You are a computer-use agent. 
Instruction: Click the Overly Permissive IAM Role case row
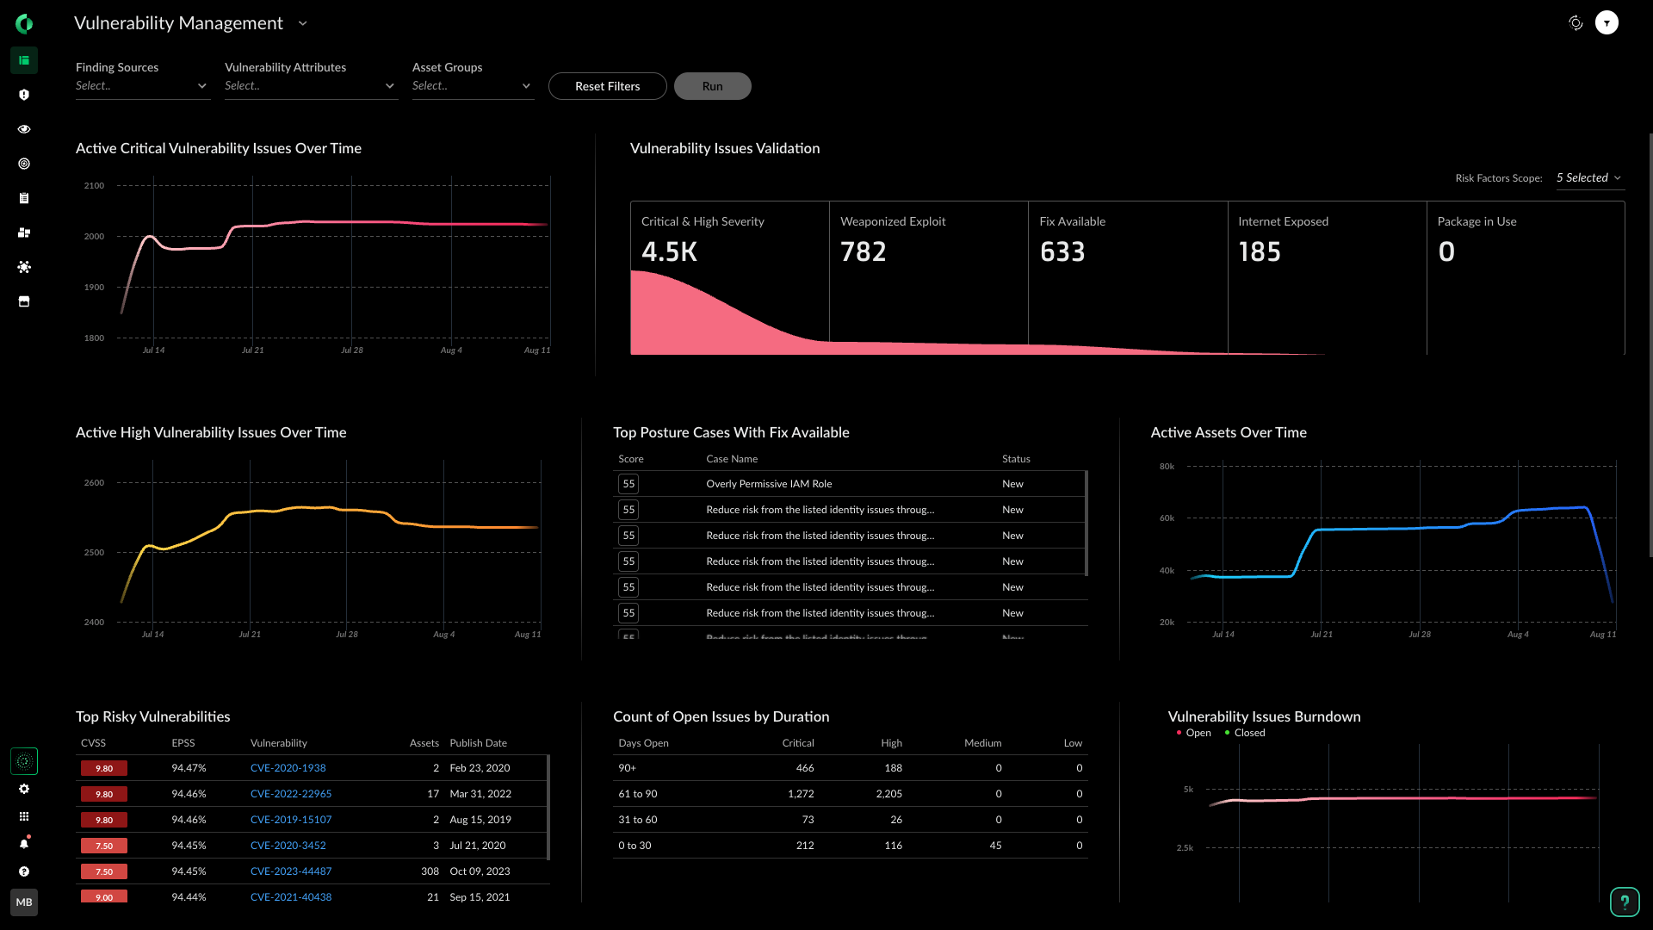point(769,484)
